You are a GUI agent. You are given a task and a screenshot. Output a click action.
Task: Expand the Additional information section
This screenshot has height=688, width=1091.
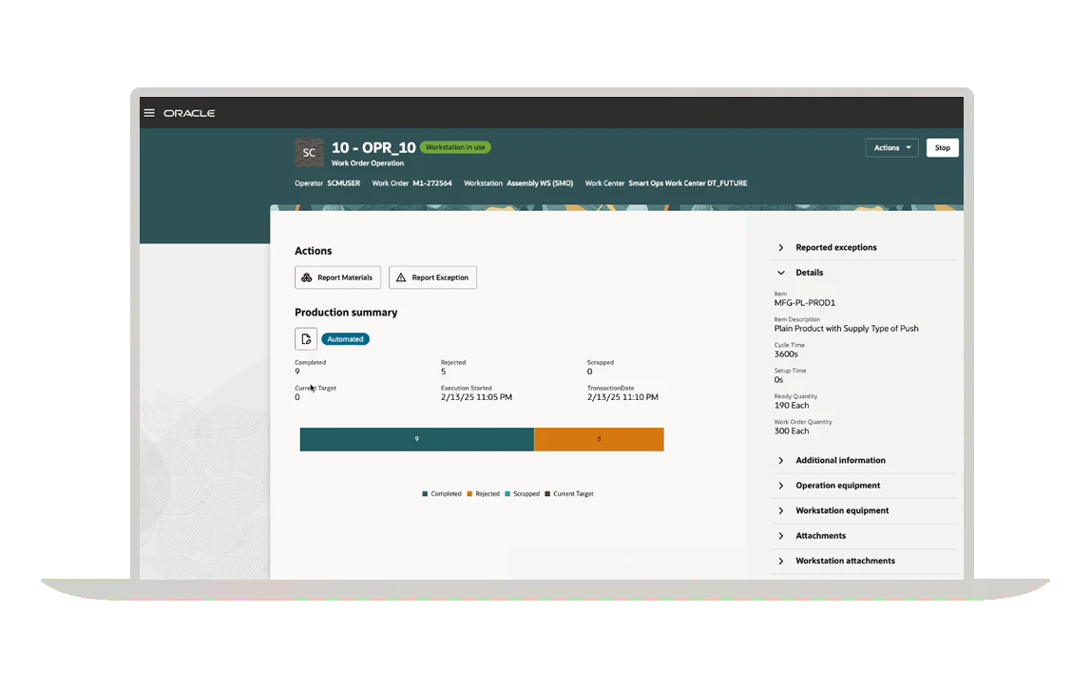click(839, 461)
